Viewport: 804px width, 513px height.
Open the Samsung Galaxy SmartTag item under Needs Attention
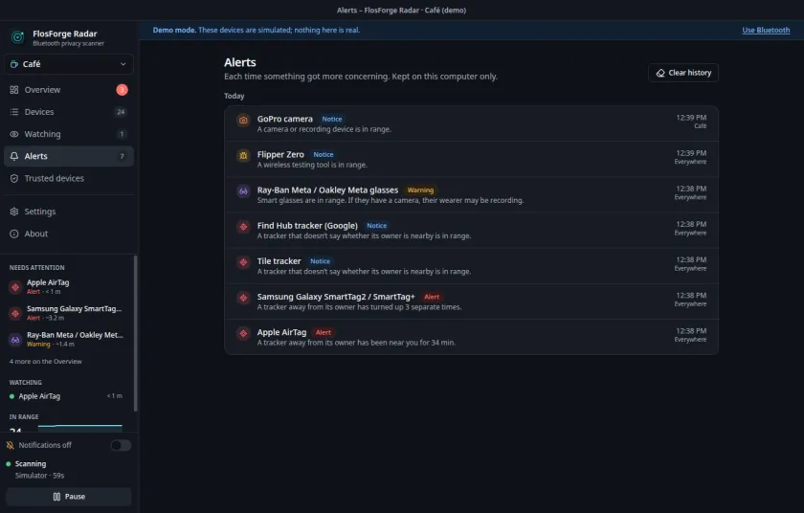point(69,313)
